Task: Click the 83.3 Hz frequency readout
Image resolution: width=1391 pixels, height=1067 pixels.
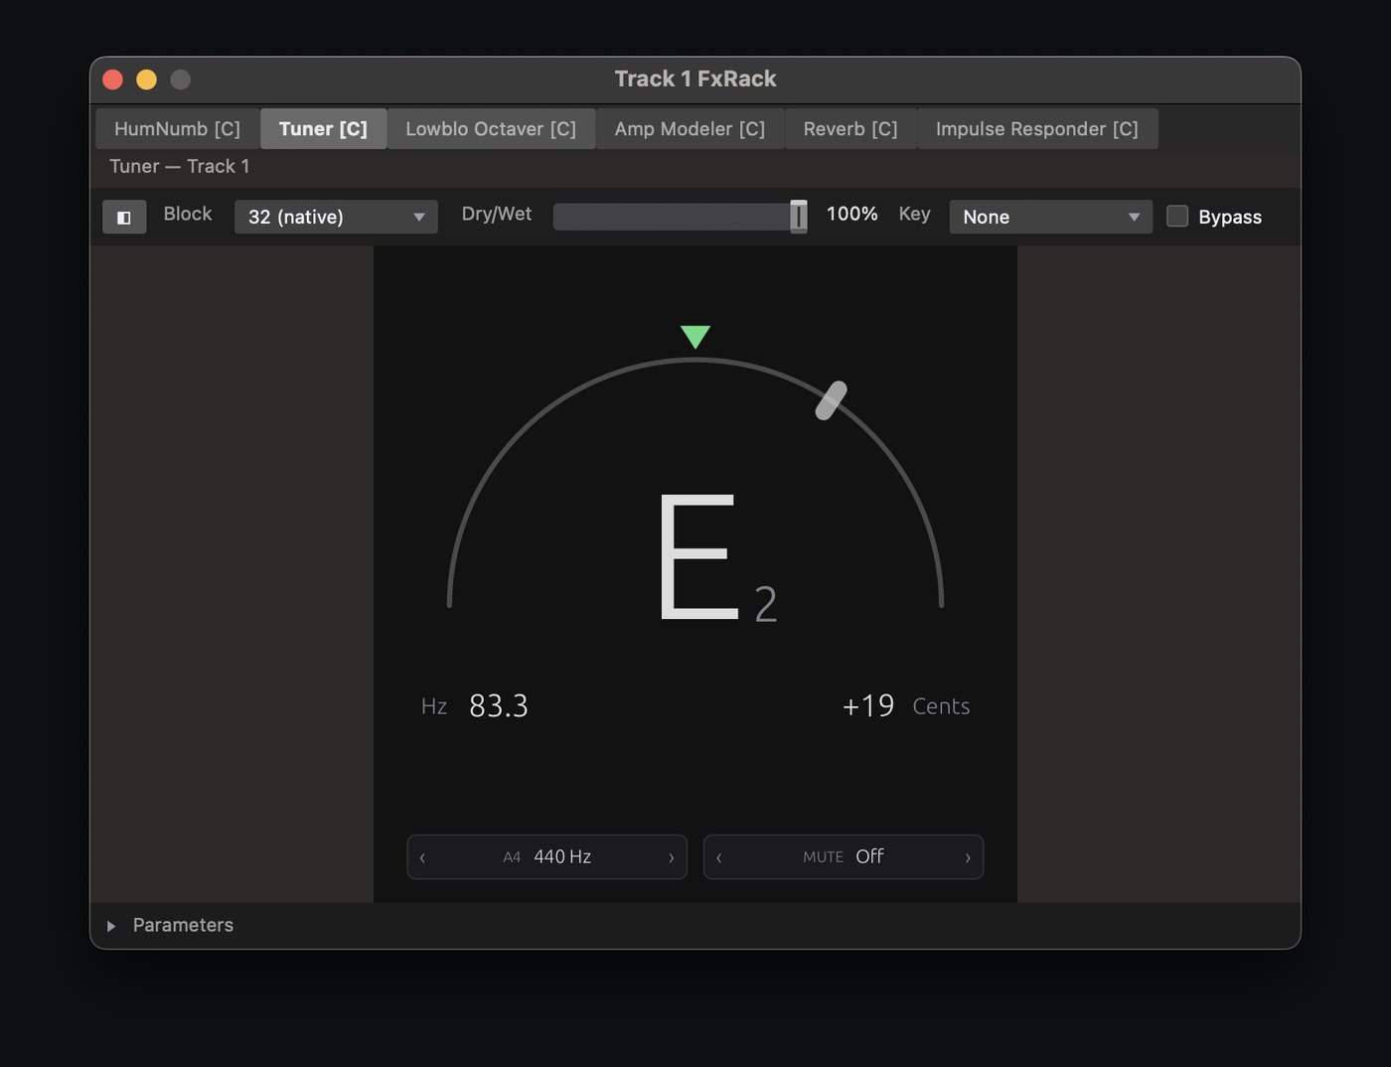Action: pyautogui.click(x=498, y=706)
